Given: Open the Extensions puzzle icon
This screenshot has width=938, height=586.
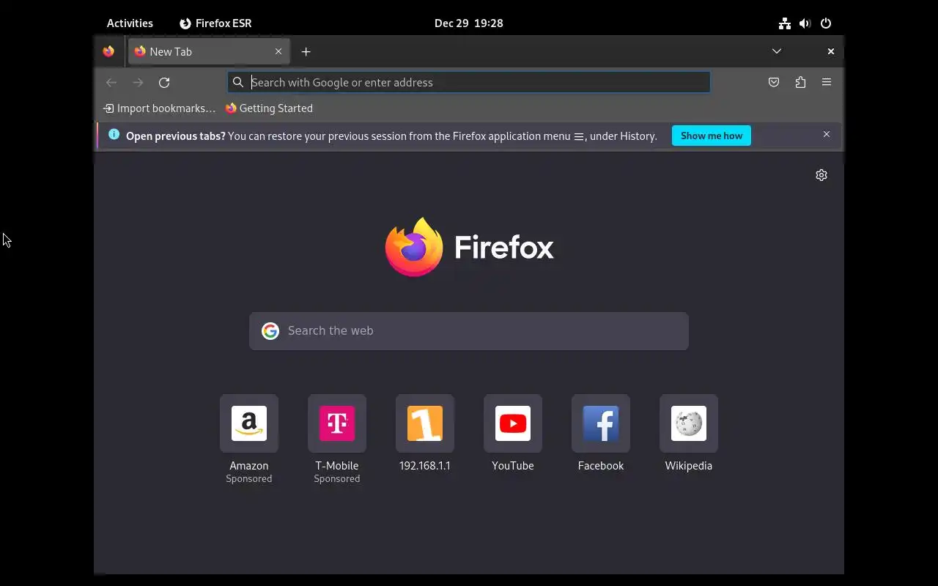Looking at the screenshot, I should (x=800, y=82).
